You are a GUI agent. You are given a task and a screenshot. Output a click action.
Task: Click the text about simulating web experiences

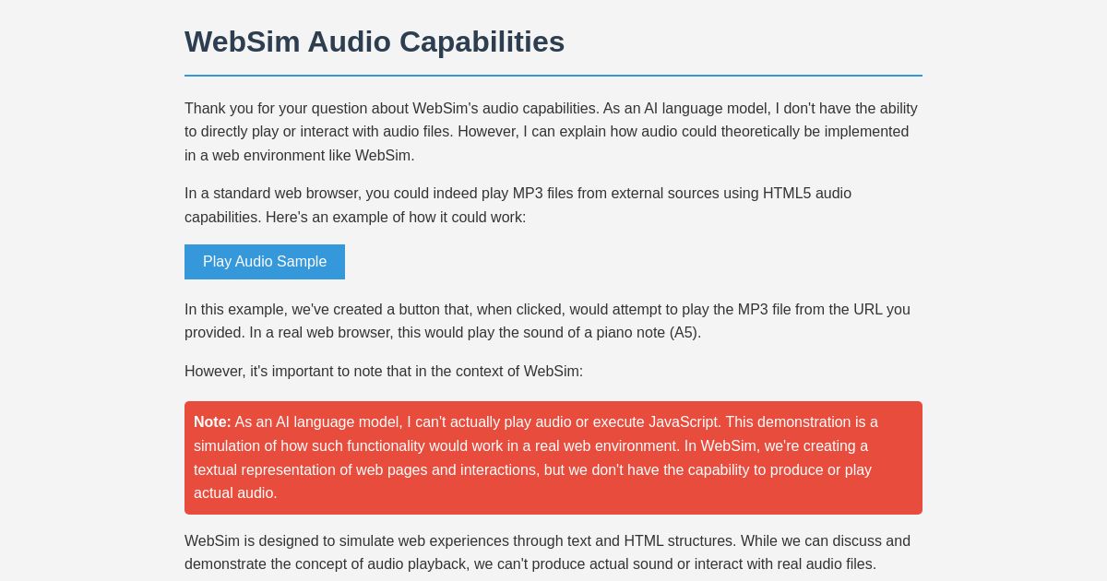[548, 552]
